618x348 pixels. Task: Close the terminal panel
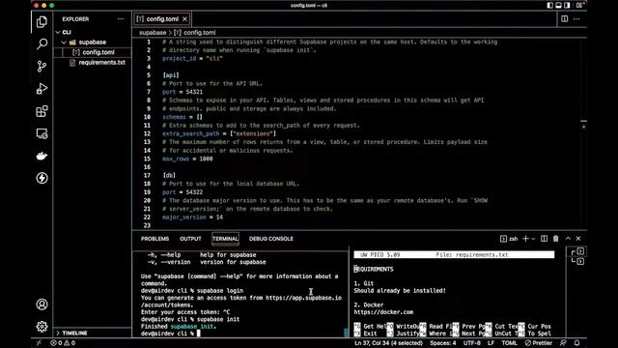click(578, 239)
